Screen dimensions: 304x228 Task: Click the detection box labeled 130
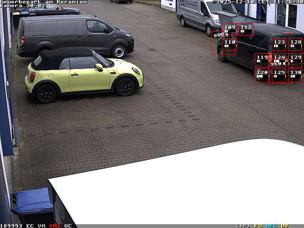click(x=295, y=75)
